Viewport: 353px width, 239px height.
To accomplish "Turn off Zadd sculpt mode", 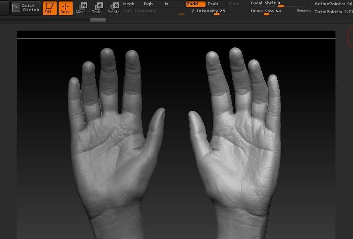I will [x=195, y=4].
